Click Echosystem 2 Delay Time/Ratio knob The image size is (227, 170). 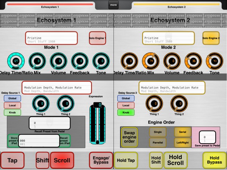(129, 61)
